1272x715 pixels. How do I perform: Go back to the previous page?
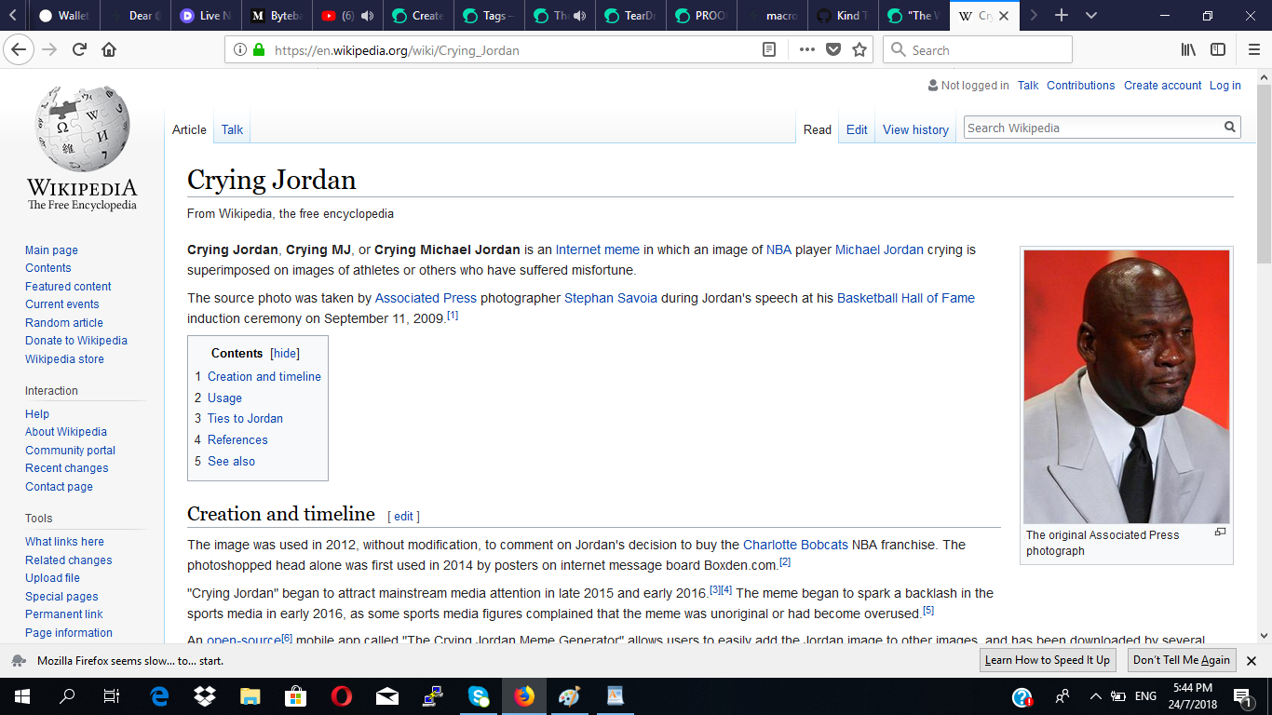point(19,49)
